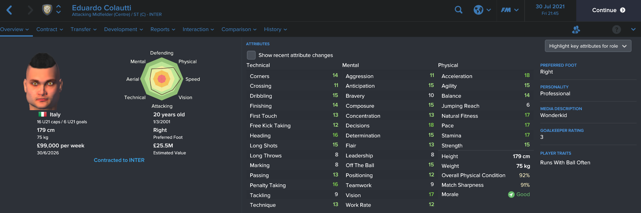Open the help question mark icon
Image resolution: width=641 pixels, height=213 pixels.
click(x=616, y=30)
